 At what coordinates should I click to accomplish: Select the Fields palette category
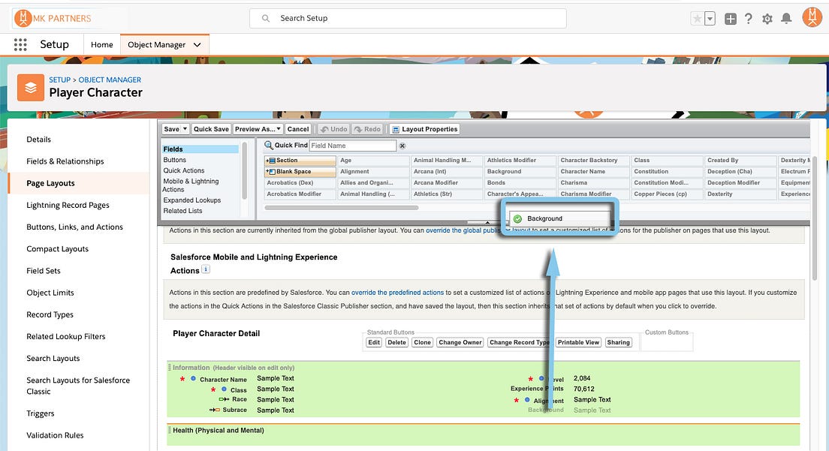click(200, 149)
